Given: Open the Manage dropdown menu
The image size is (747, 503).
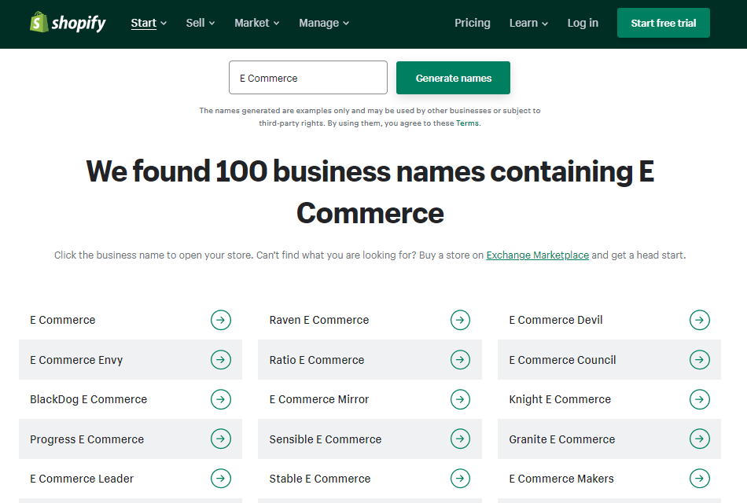Looking at the screenshot, I should 324,23.
